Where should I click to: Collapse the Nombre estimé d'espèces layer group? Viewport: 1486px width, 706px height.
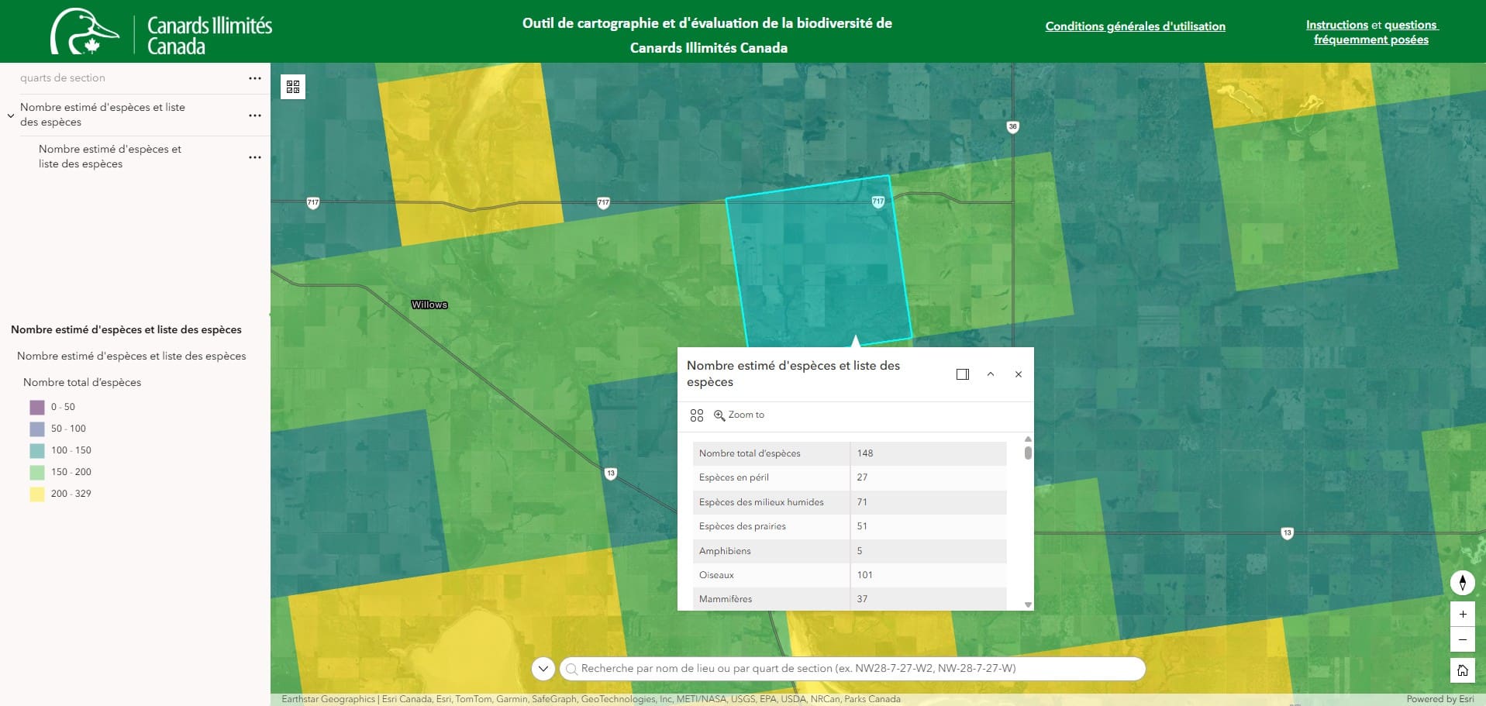coord(11,115)
